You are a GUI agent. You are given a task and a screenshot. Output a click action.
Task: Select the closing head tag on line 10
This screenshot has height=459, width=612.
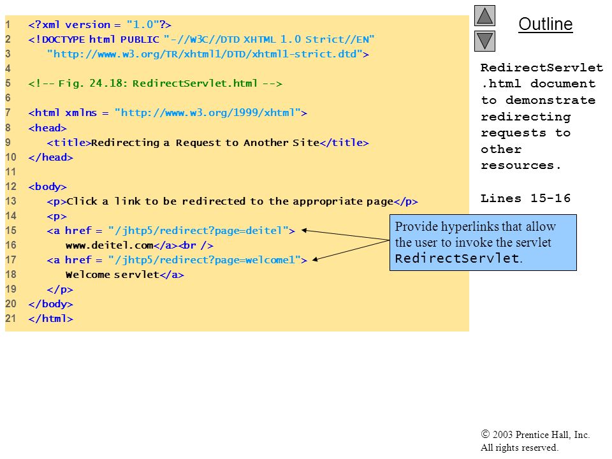(x=50, y=157)
